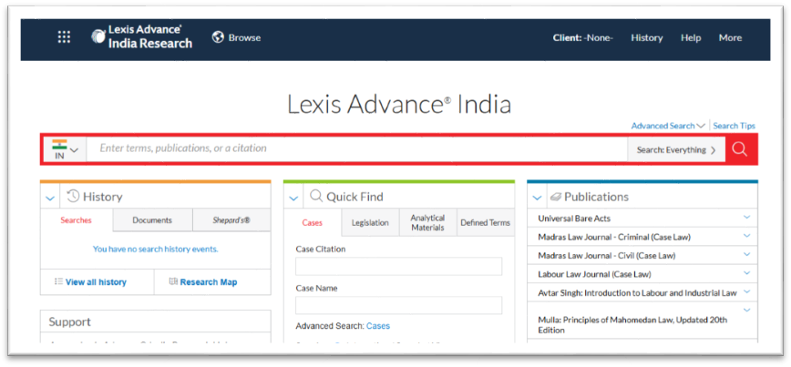Collapse the Publications pod
Viewport: 791px width, 367px height.
(x=537, y=198)
